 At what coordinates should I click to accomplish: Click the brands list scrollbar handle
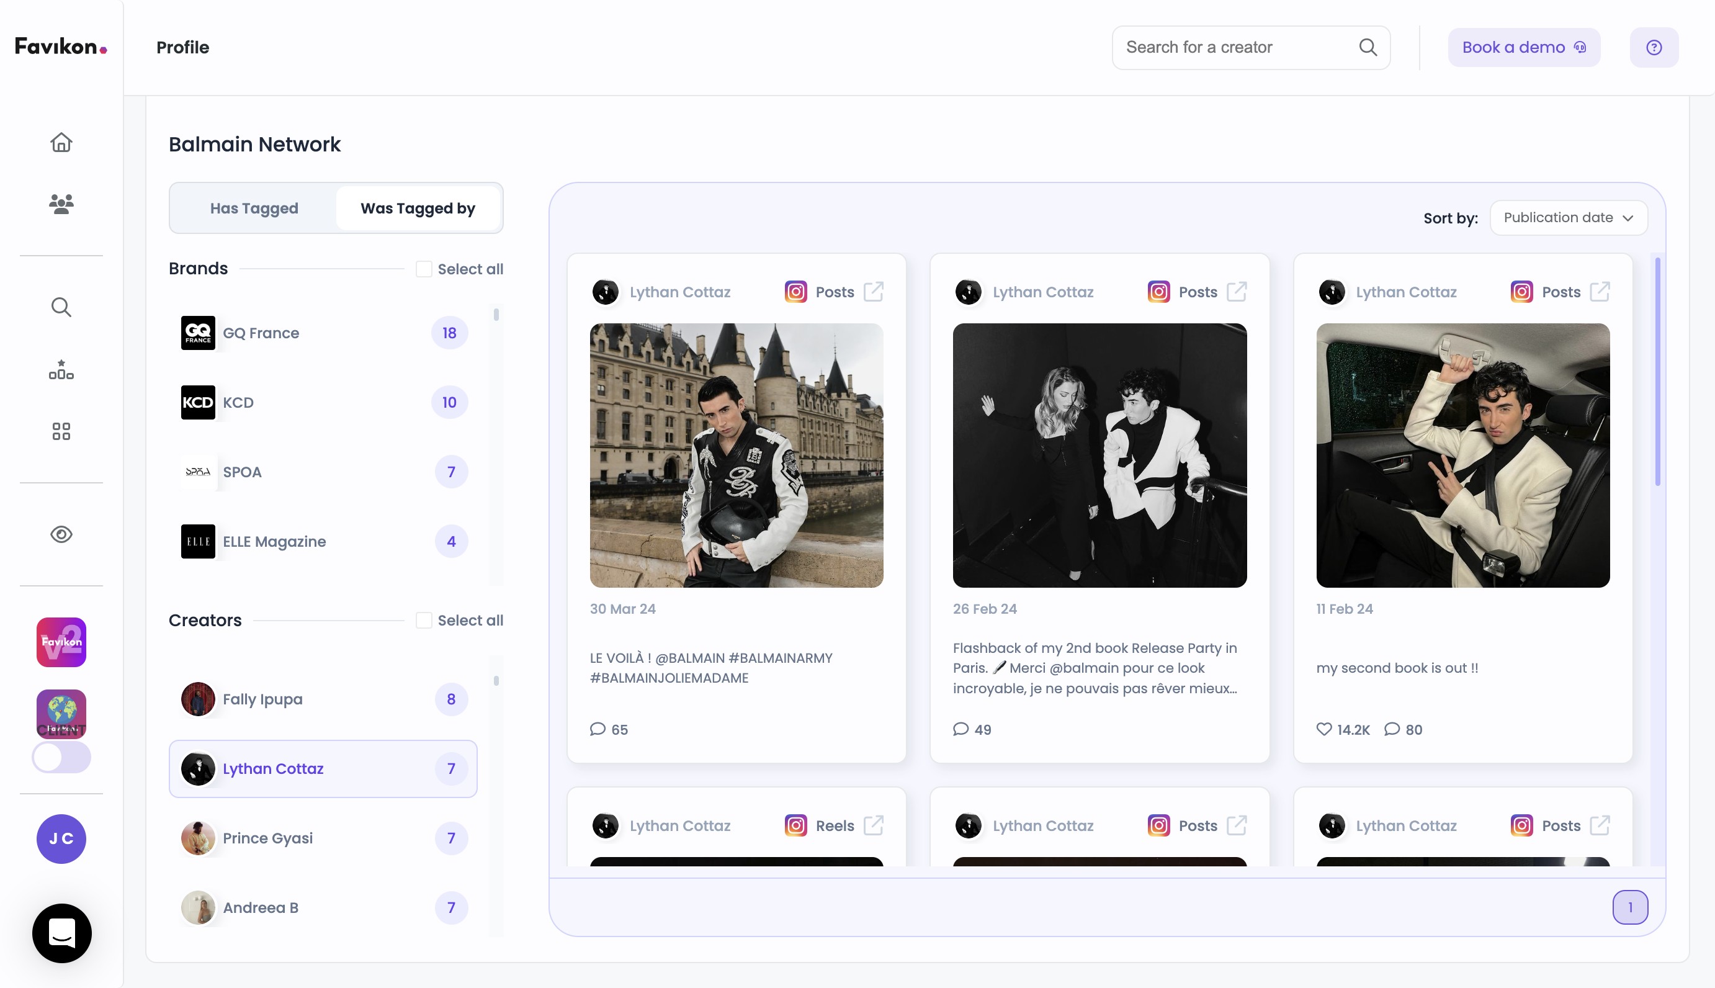(x=496, y=314)
